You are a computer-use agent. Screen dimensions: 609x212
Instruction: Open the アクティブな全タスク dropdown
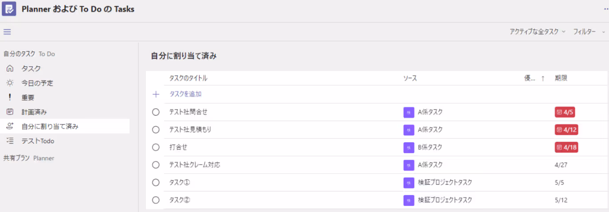coord(538,31)
